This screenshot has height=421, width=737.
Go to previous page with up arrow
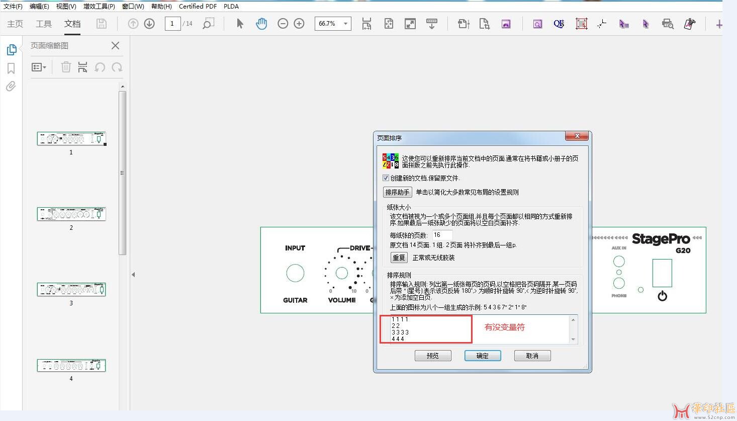[133, 24]
